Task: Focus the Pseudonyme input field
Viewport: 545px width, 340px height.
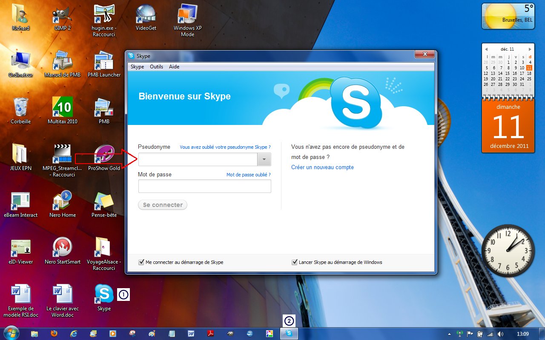Action: (x=198, y=159)
